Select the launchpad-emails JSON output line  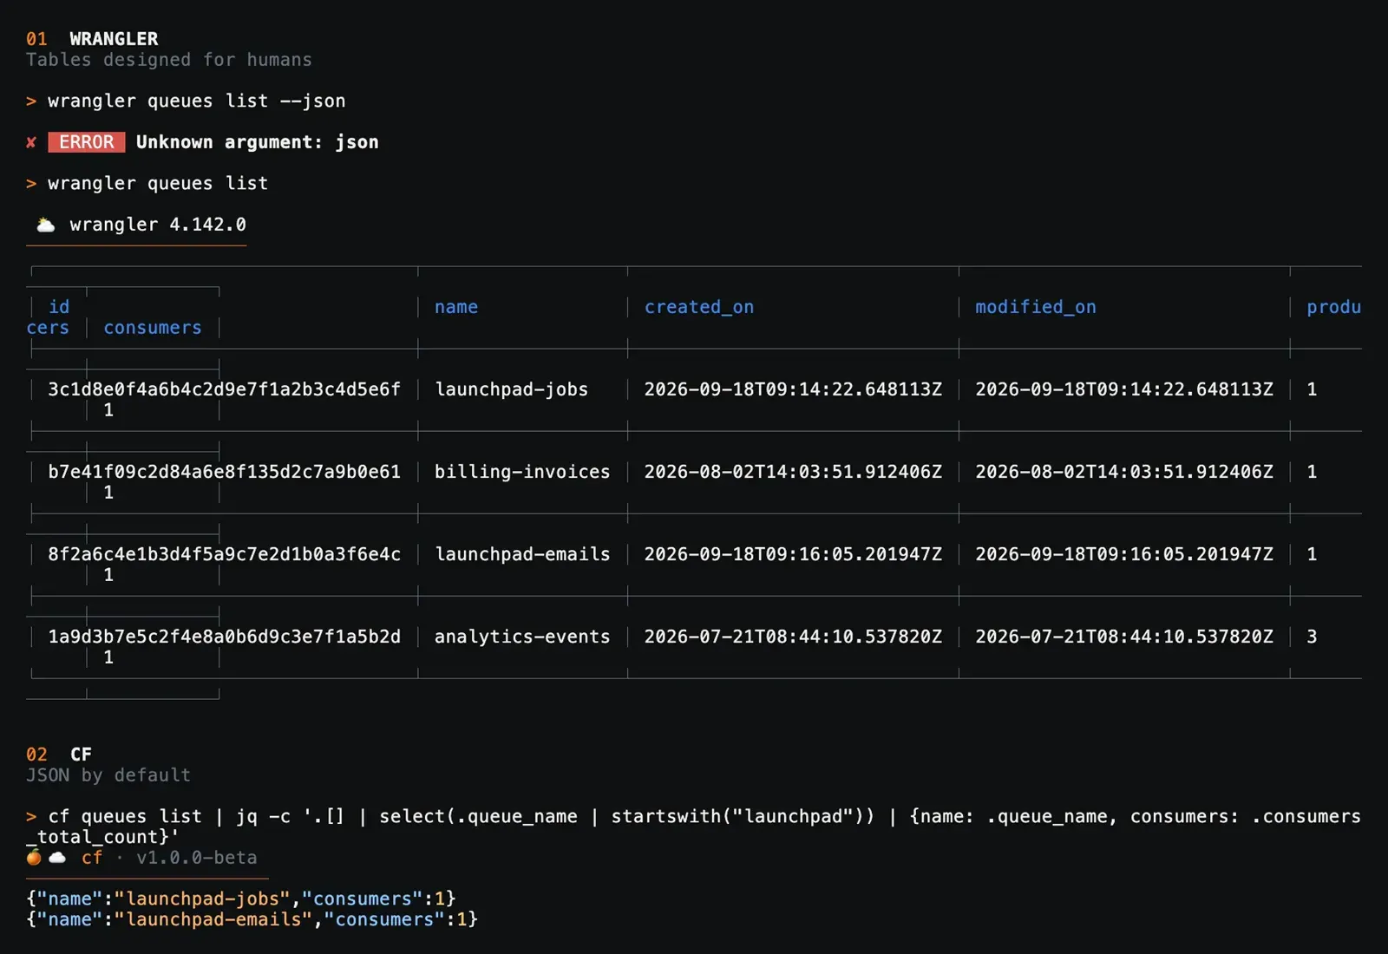(x=252, y=920)
